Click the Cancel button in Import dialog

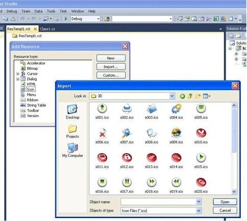pyautogui.click(x=225, y=210)
